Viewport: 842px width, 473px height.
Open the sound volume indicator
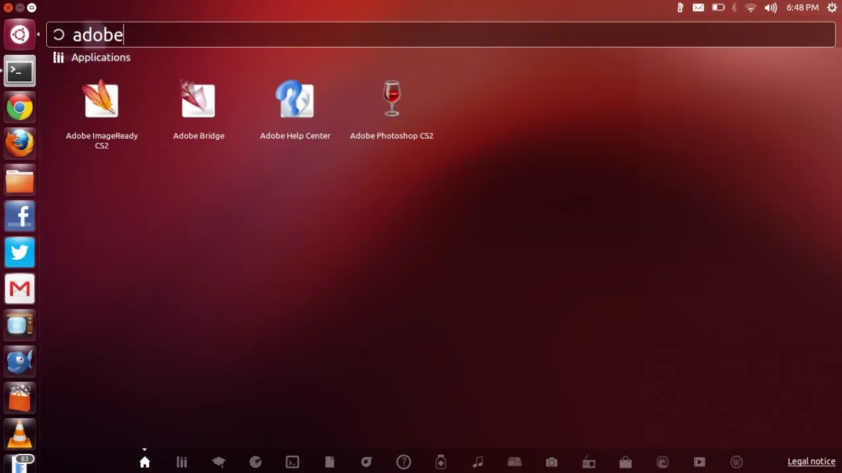(x=770, y=7)
